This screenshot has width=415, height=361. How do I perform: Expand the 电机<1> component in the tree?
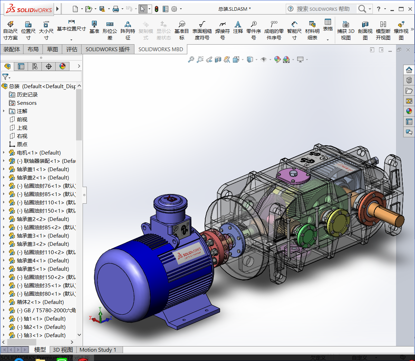point(4,152)
